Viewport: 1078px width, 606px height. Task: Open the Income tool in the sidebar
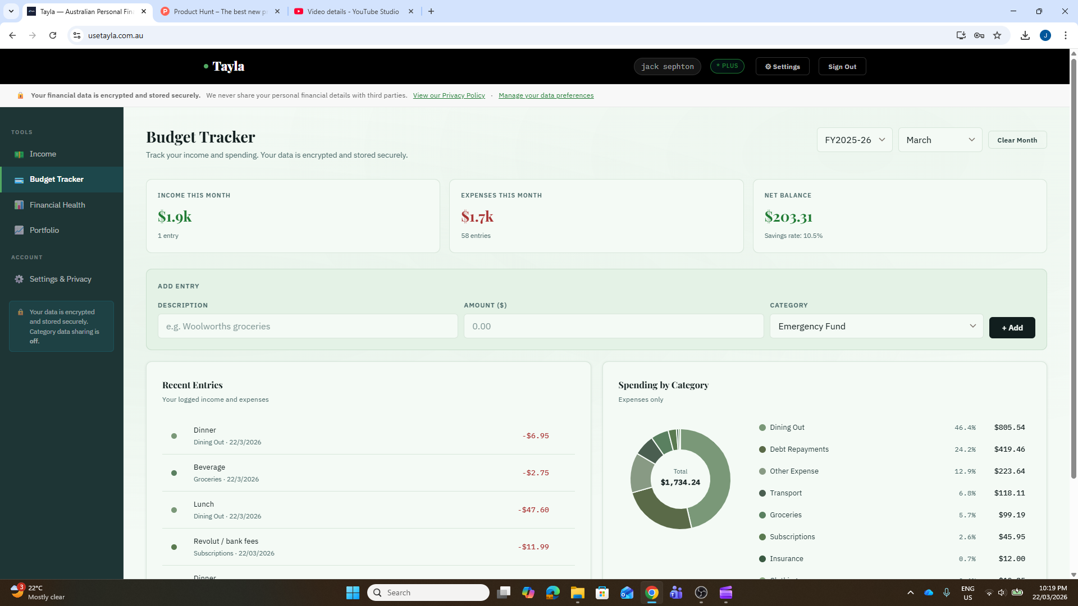43,154
